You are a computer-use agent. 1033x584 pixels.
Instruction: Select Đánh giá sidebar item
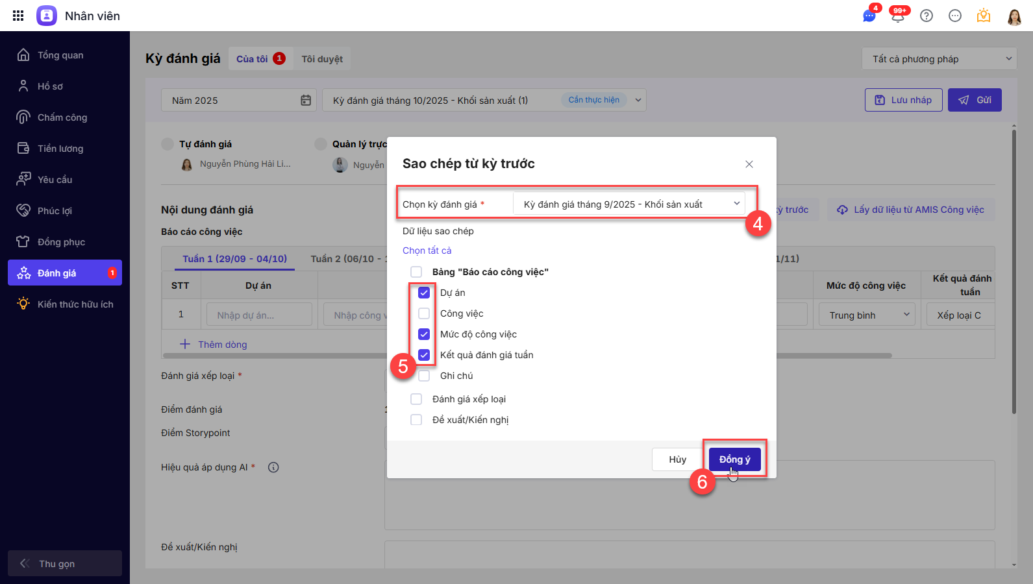(65, 273)
